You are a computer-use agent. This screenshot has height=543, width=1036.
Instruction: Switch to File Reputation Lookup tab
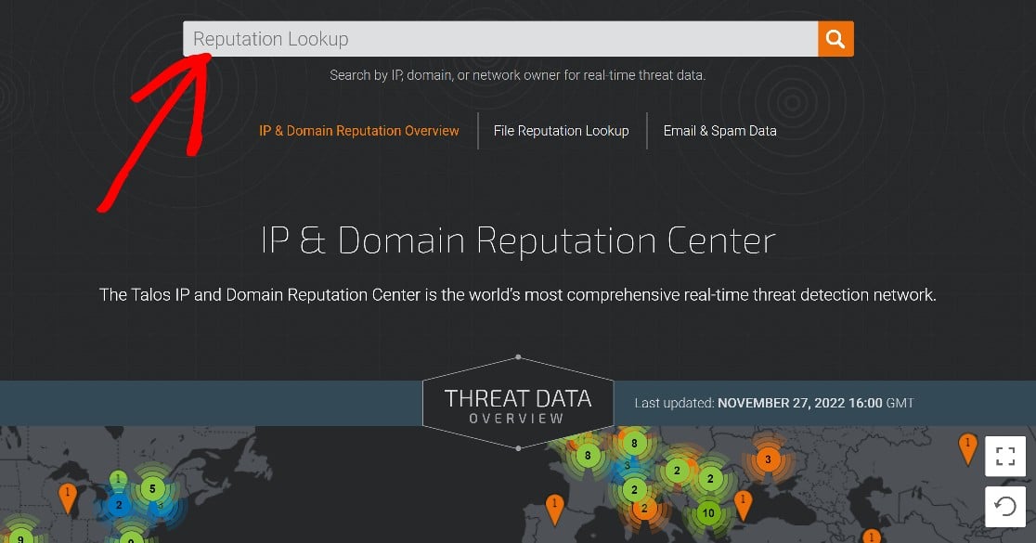tap(561, 131)
